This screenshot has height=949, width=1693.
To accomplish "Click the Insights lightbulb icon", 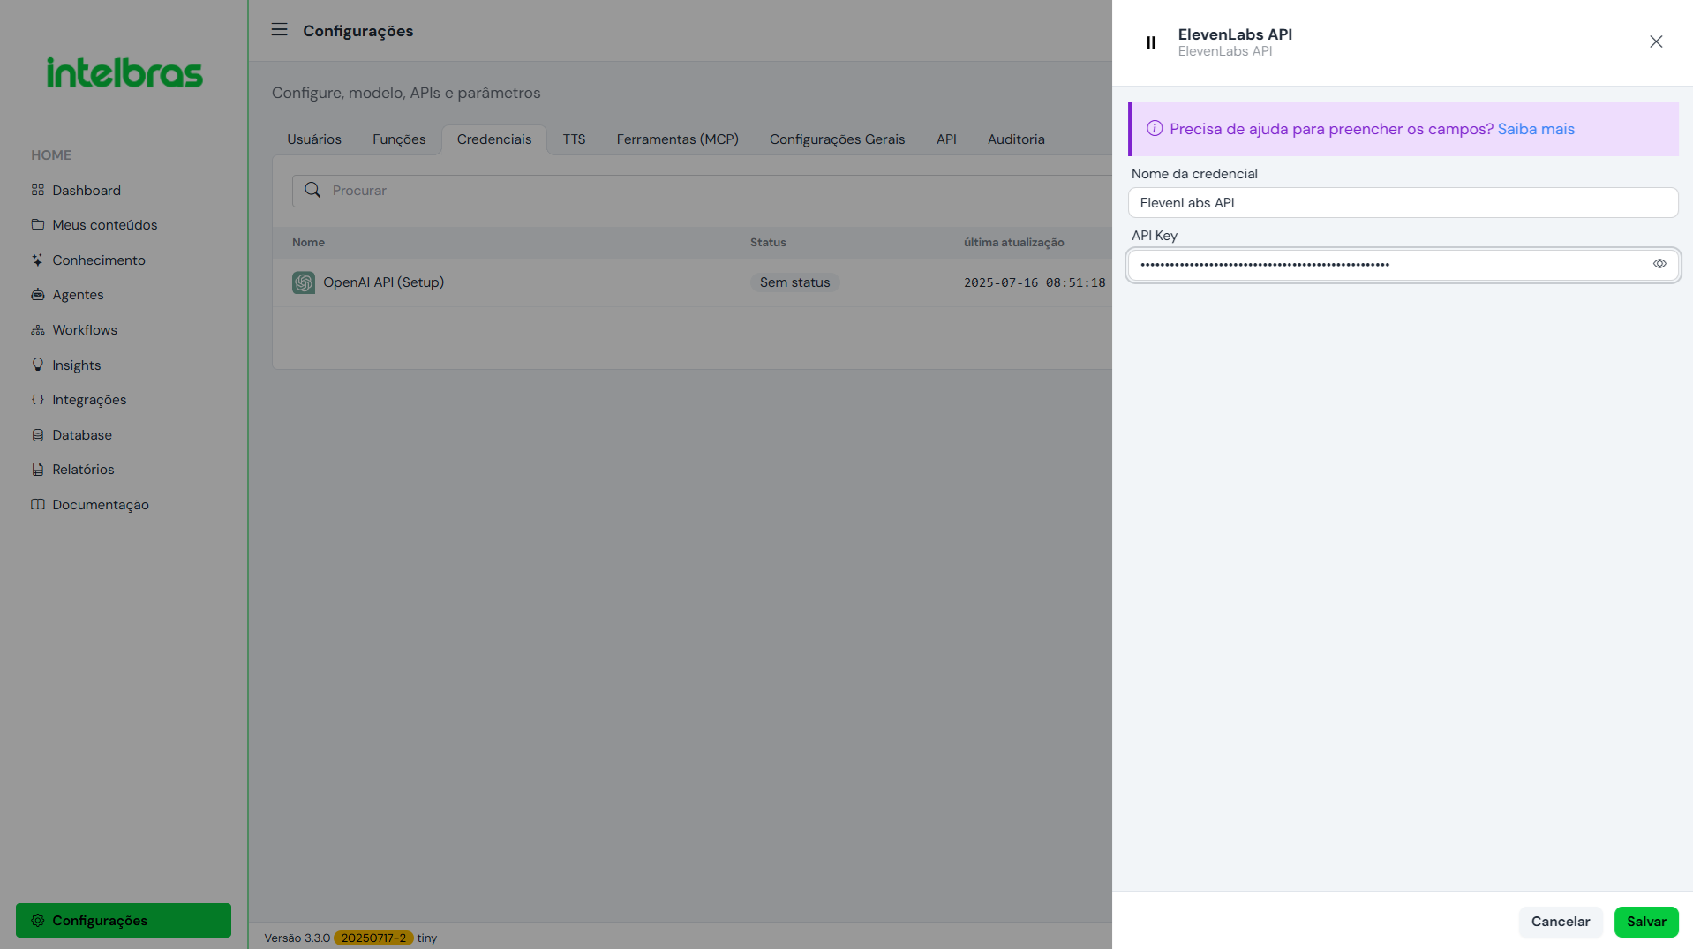I will coord(37,365).
